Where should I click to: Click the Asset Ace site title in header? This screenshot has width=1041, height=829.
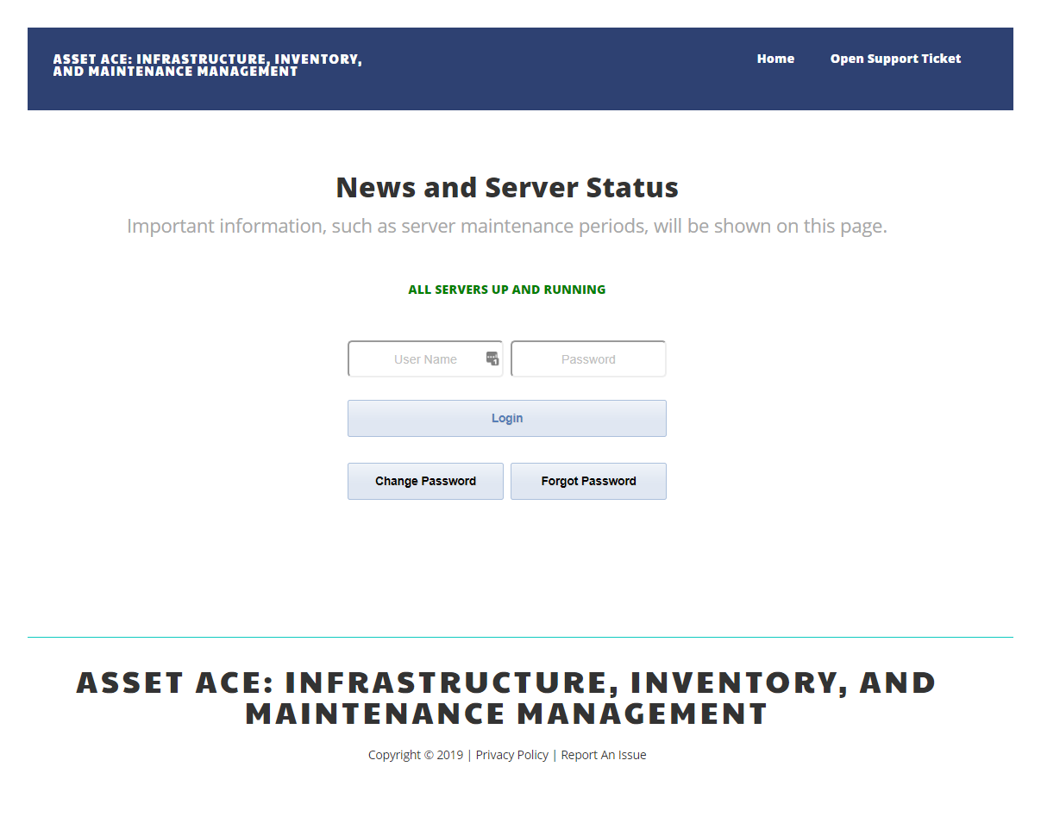pos(208,65)
